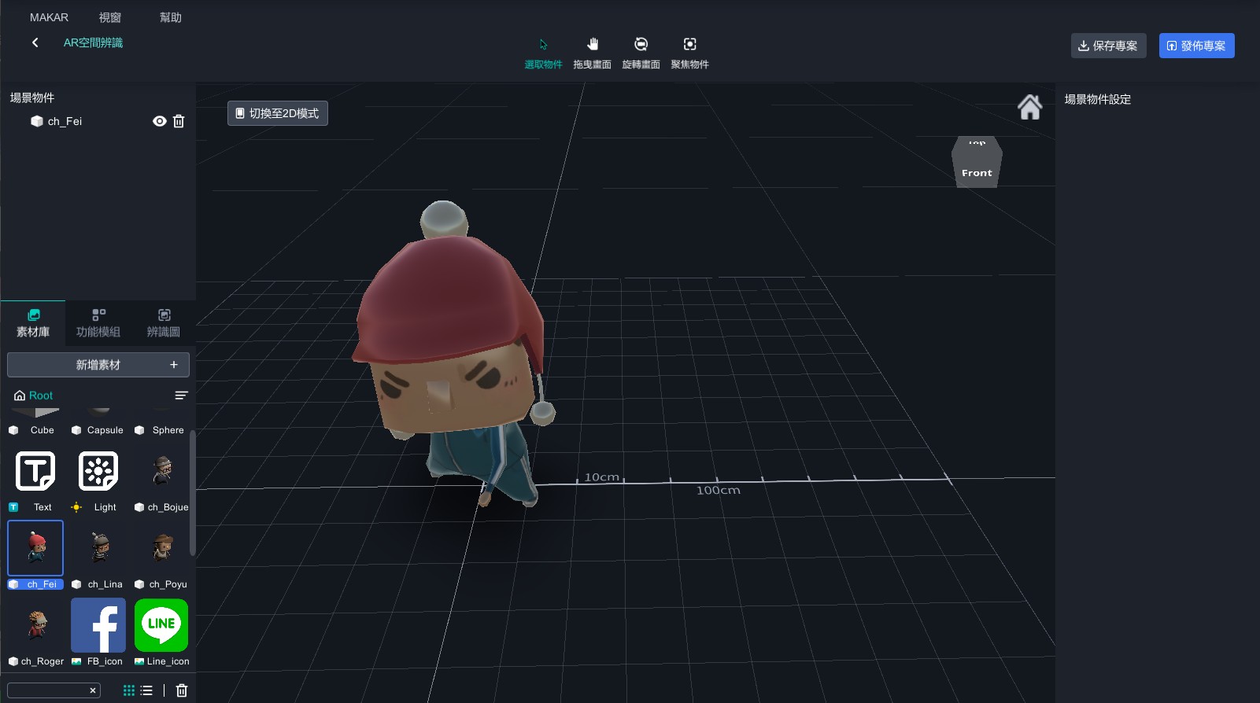Screen dimensions: 1260x703
Task: Delete ch_Fei with the trash icon
Action: 179,121
